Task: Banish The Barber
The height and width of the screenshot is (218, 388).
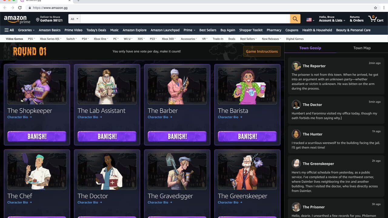Action: coord(177,136)
